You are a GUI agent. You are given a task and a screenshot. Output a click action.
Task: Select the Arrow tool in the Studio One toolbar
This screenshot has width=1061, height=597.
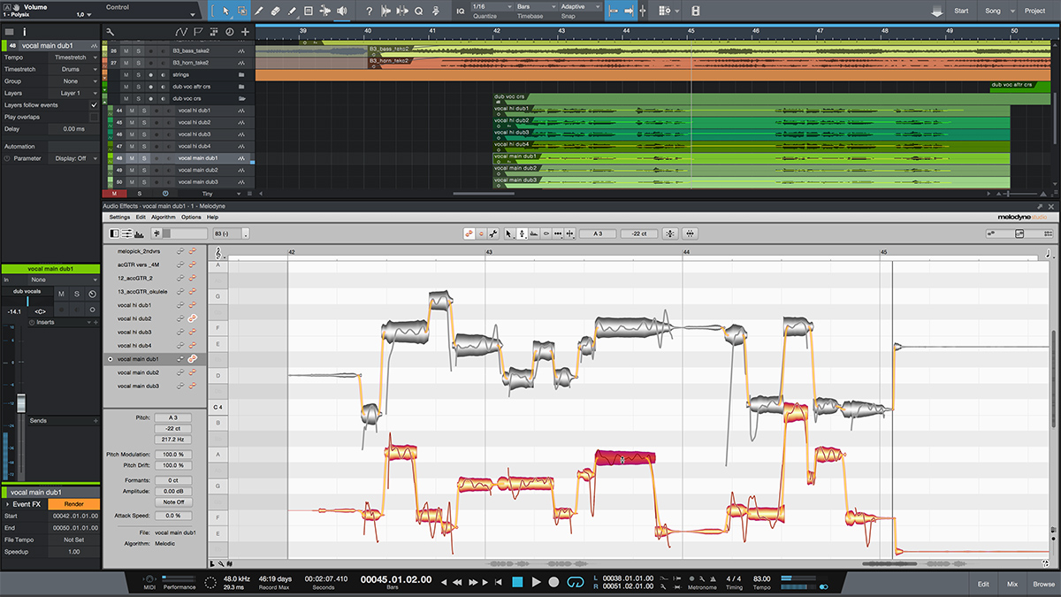(225, 11)
